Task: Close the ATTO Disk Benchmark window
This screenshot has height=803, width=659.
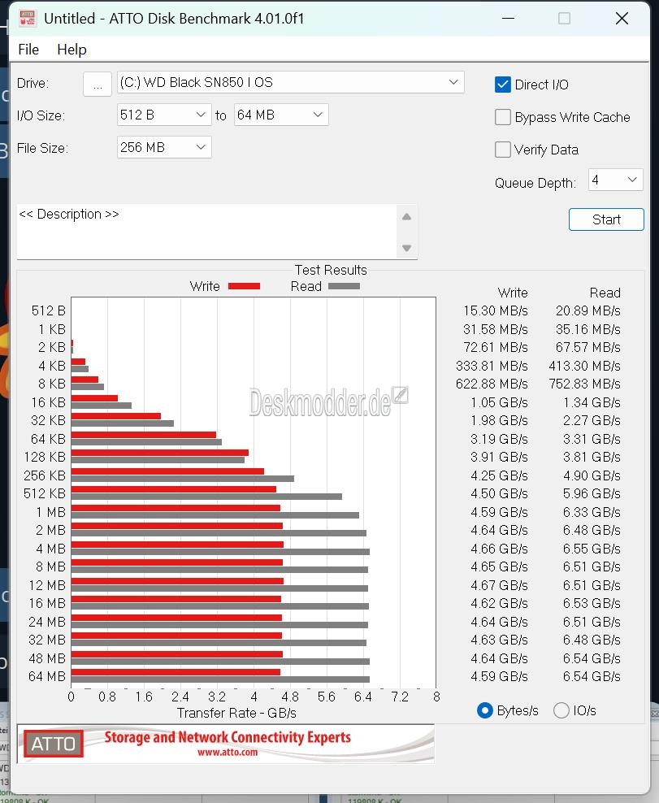Action: pos(622,19)
